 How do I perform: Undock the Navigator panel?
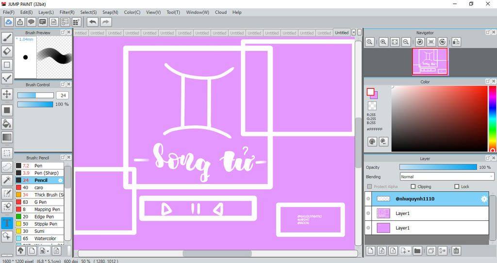click(488, 33)
